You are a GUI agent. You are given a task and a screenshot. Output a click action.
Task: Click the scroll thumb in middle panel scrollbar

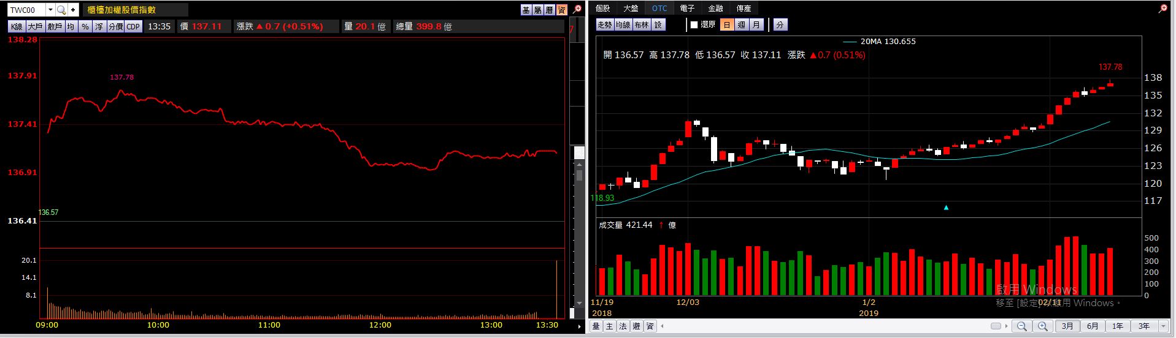pyautogui.click(x=579, y=176)
